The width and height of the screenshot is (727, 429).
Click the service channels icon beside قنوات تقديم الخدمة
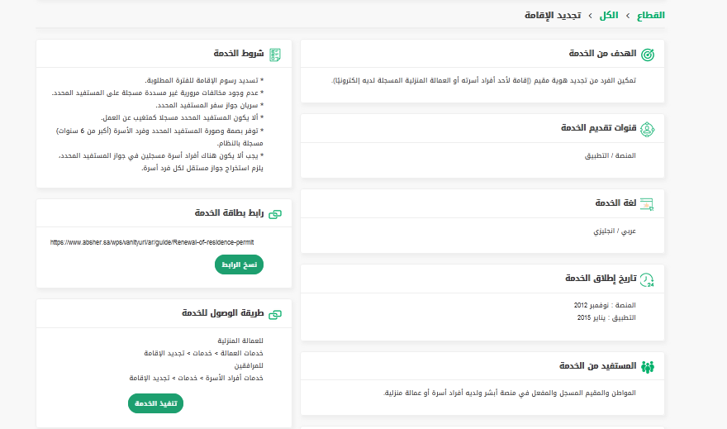point(648,128)
